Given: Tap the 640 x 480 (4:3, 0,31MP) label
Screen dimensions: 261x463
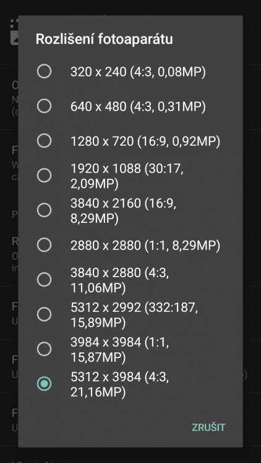Looking at the screenshot, I should click(x=138, y=107).
